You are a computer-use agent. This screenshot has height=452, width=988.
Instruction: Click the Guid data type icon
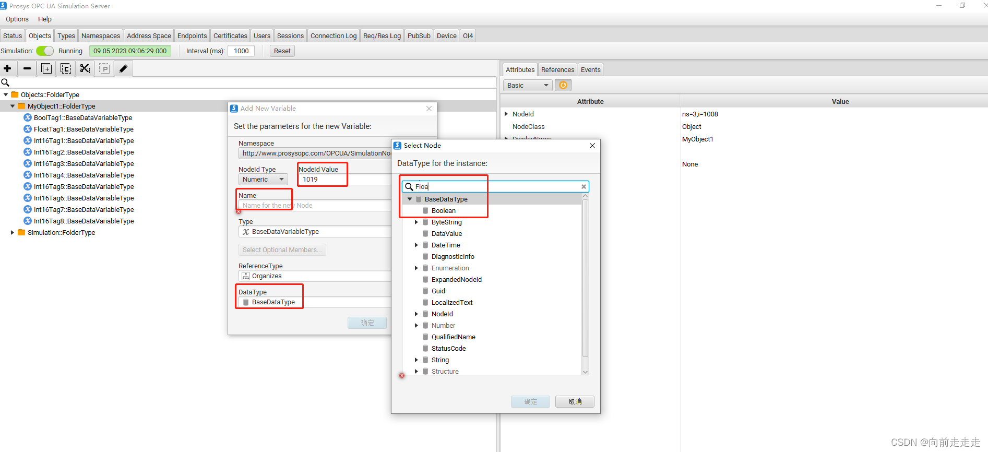tap(425, 291)
